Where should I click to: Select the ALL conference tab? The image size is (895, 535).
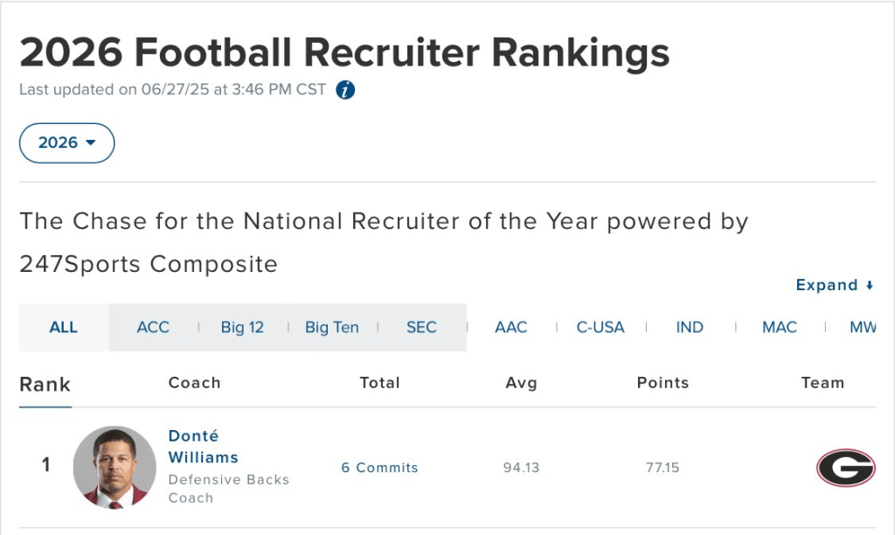click(64, 327)
